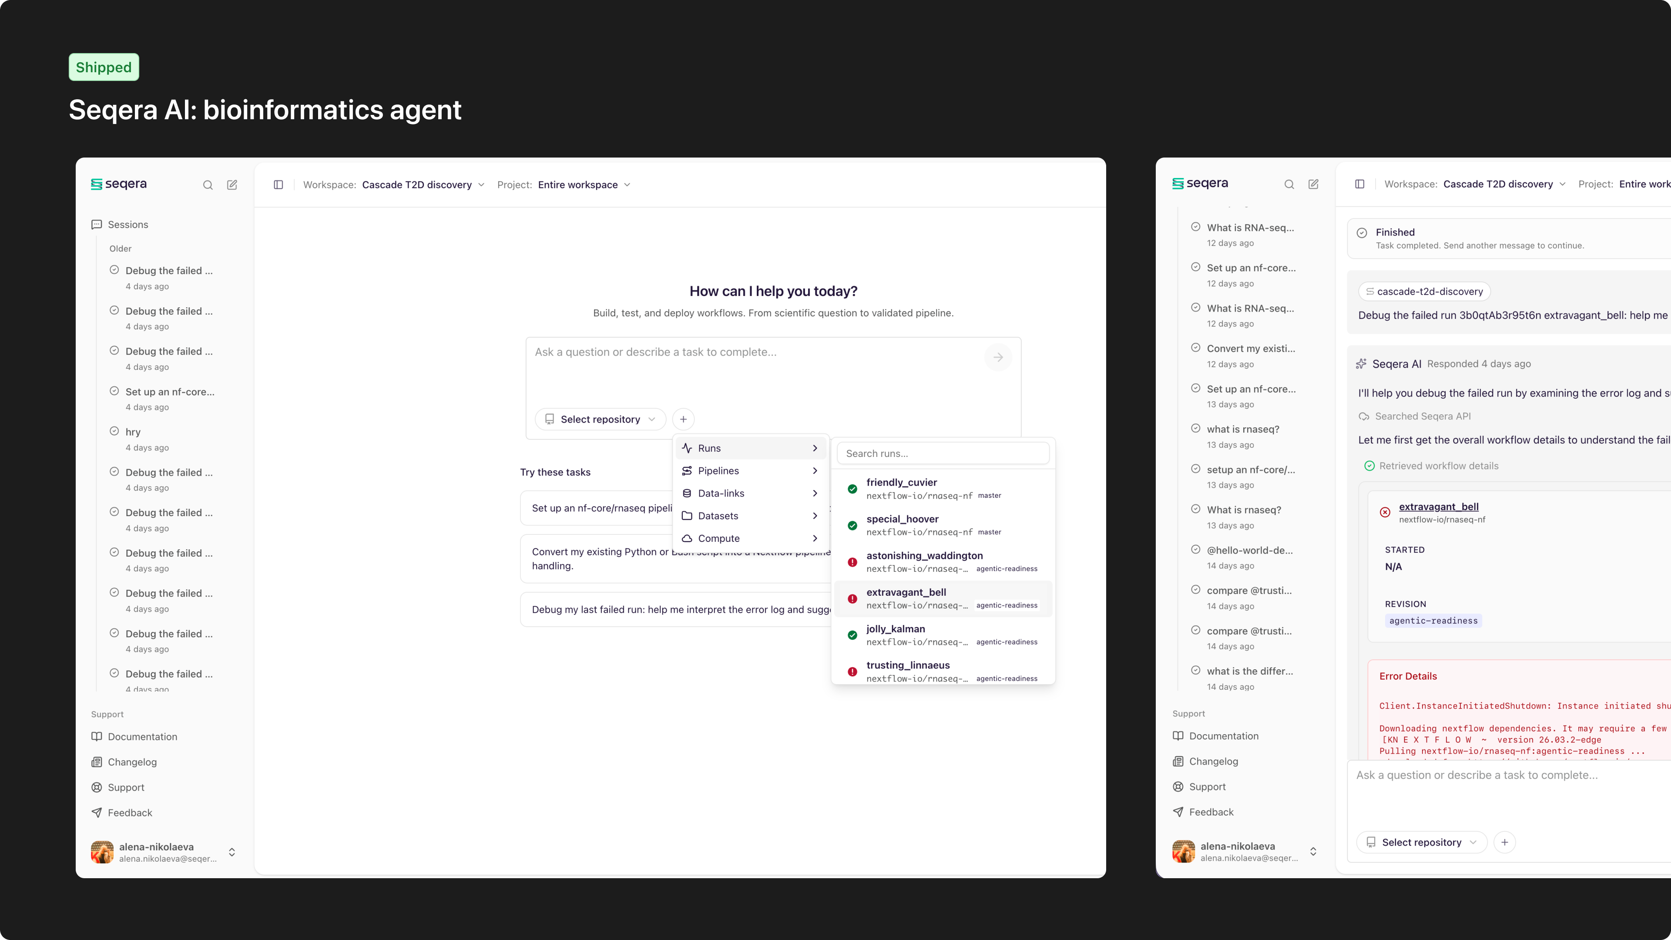
Task: Open the Select repository dropdown
Action: pos(599,419)
